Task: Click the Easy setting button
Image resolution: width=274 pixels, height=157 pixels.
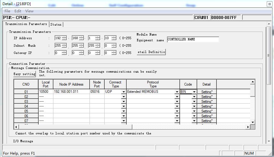Action: pyautogui.click(x=24, y=74)
